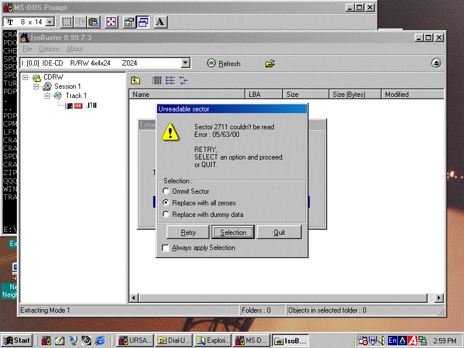Screen dimensions: 464x348
Task: Click MS-DOS Prompt Copy icon
Action: click(80, 22)
